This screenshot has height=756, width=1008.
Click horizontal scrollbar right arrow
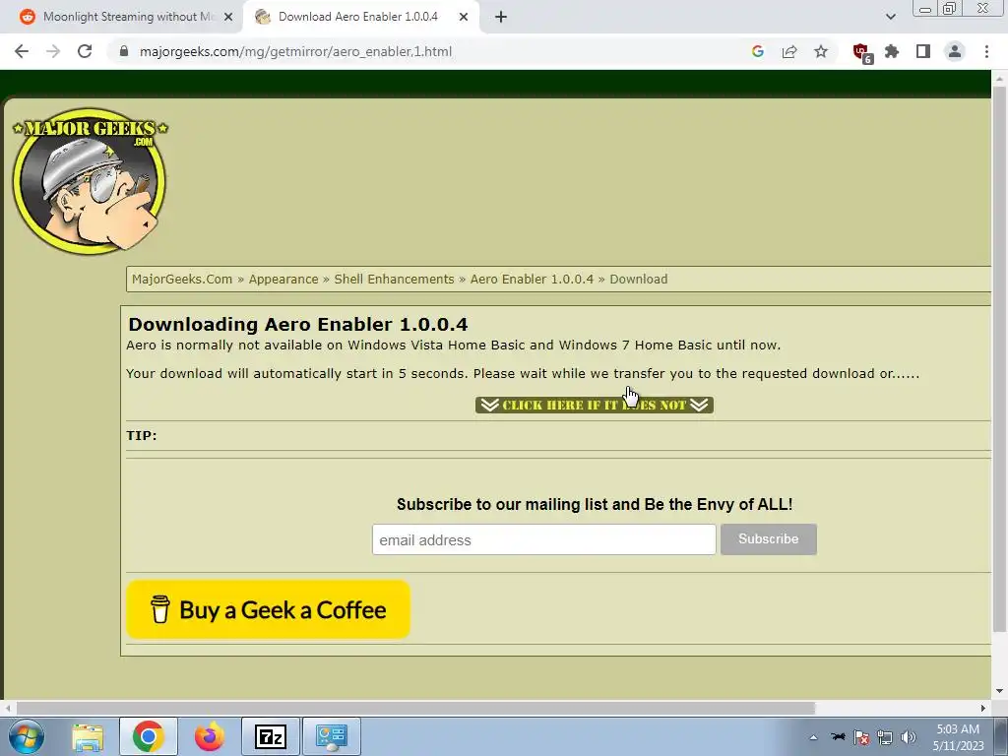click(983, 708)
